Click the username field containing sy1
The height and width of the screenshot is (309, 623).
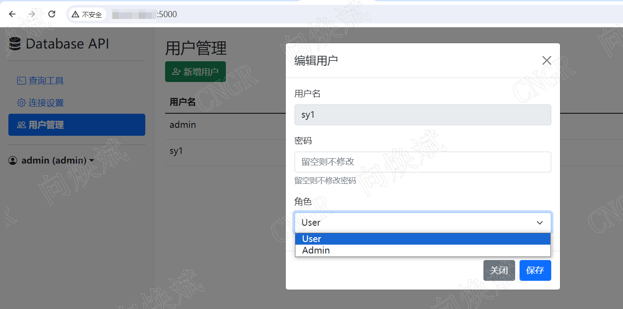(422, 115)
